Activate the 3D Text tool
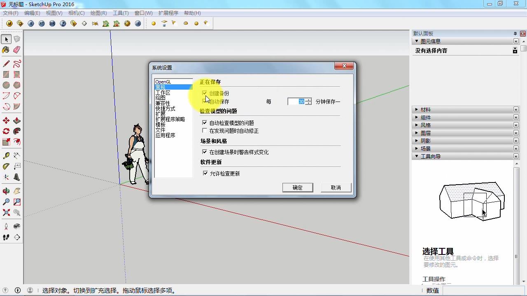This screenshot has height=296, width=527. click(17, 177)
